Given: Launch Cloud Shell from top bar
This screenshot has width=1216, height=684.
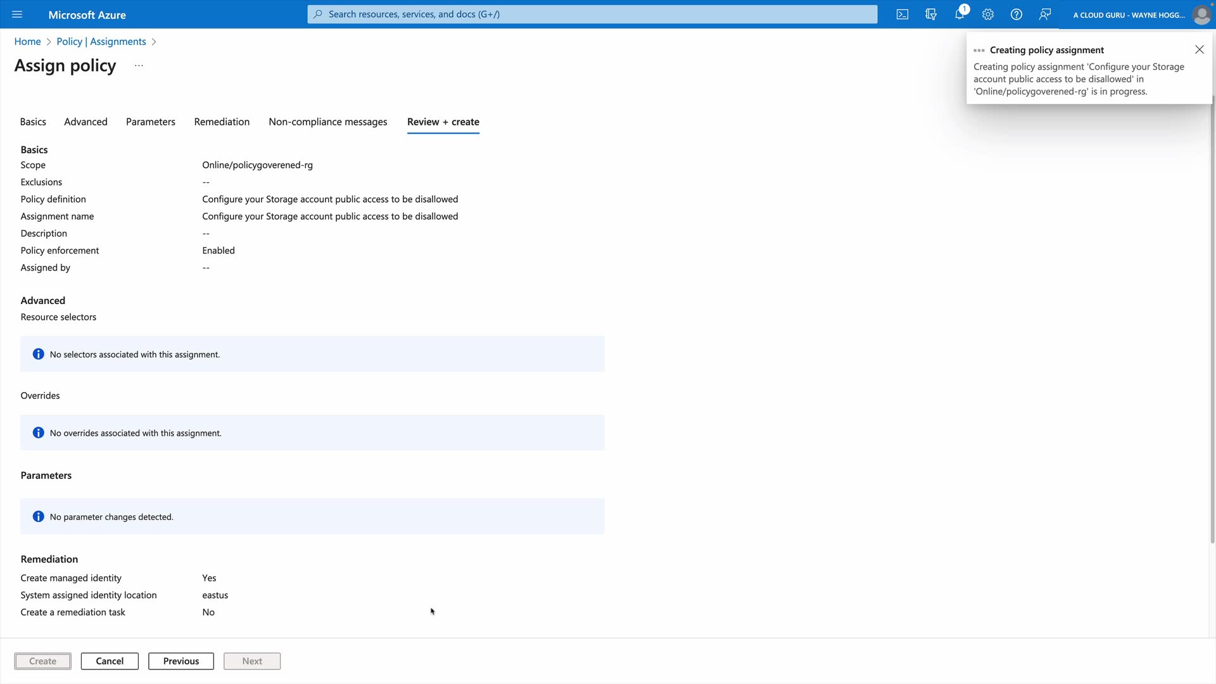Looking at the screenshot, I should pos(902,15).
